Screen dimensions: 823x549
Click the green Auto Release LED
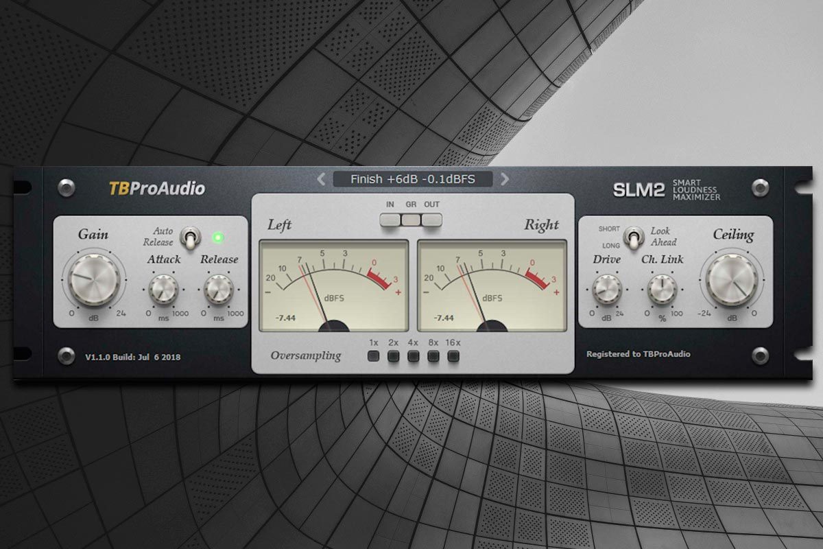(219, 238)
